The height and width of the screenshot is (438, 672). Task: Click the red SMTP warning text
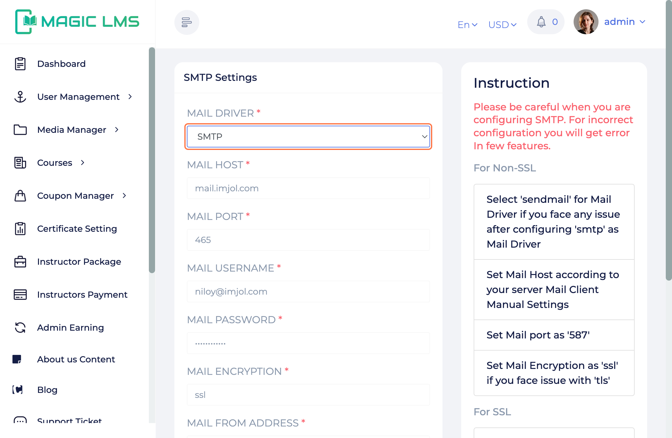pyautogui.click(x=553, y=126)
